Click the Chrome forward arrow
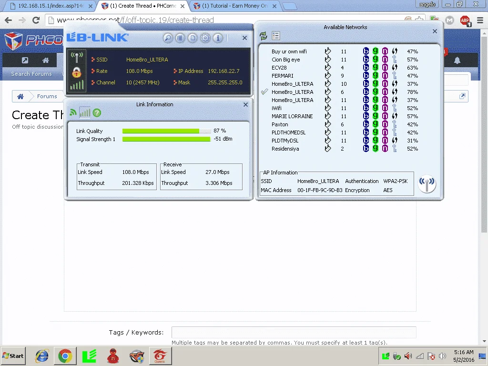This screenshot has height=366, width=488. pos(22,20)
